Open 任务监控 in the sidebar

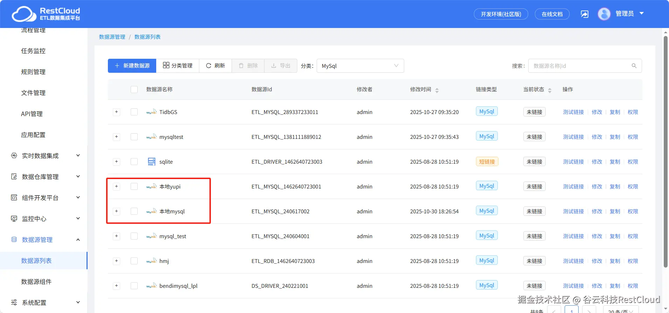pyautogui.click(x=33, y=51)
